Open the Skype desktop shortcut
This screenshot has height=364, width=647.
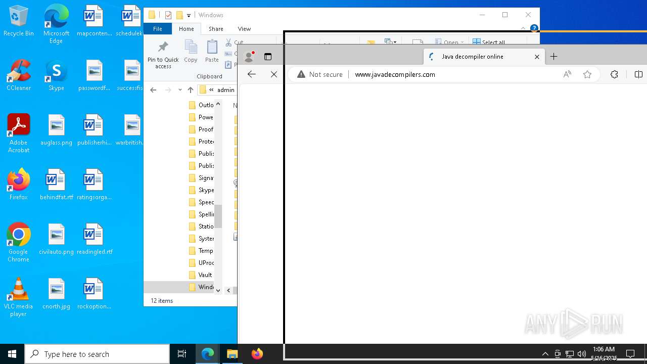(56, 76)
